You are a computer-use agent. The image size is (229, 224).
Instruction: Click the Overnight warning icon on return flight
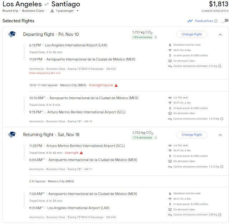click(81, 153)
